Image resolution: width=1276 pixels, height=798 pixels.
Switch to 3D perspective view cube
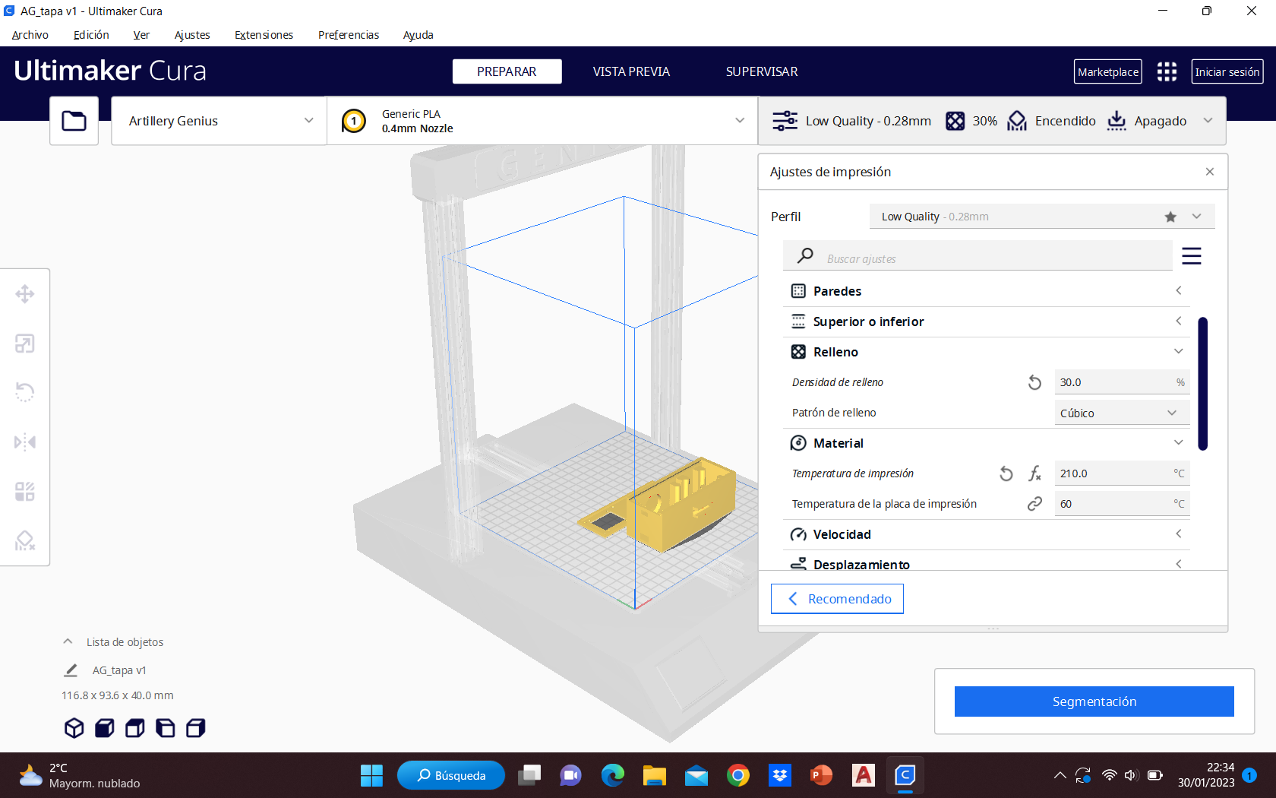(74, 728)
